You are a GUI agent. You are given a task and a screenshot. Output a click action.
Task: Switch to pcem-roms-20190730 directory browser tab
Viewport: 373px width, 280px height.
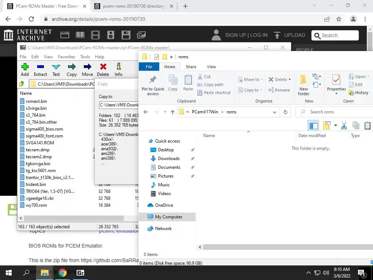133,6
